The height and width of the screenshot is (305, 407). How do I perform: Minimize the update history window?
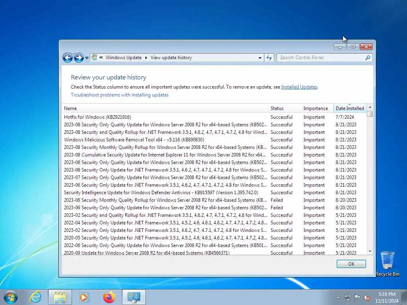(x=340, y=47)
